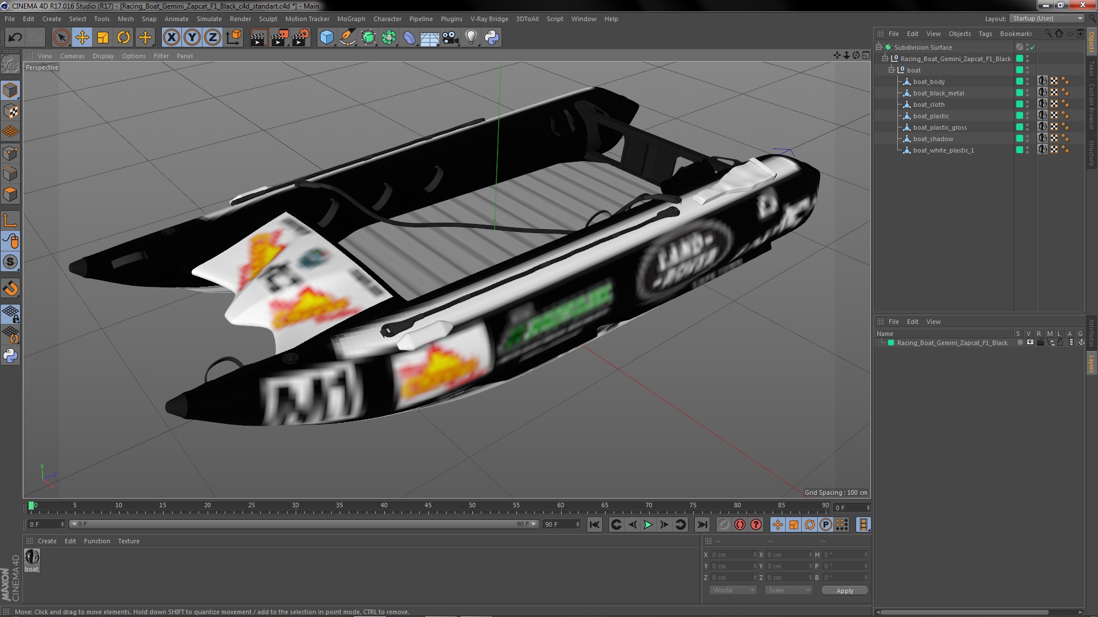Toggle boat_shadow visibility dots
1098x617 pixels.
[x=1027, y=139]
